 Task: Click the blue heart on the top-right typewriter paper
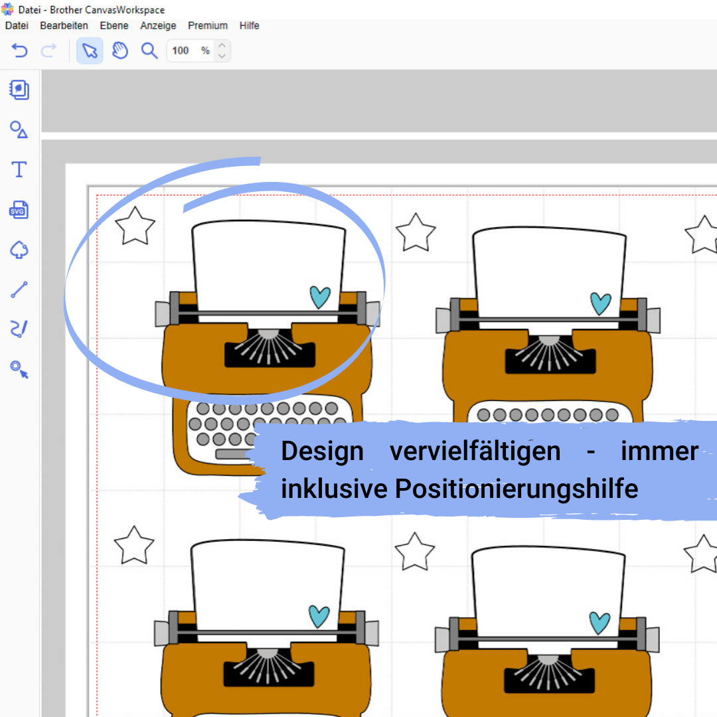coord(600,303)
